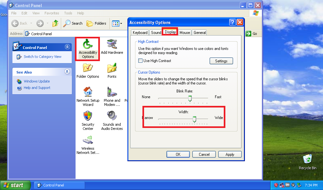Open the Help menu
The height and width of the screenshot is (190, 323).
pos(81,13)
